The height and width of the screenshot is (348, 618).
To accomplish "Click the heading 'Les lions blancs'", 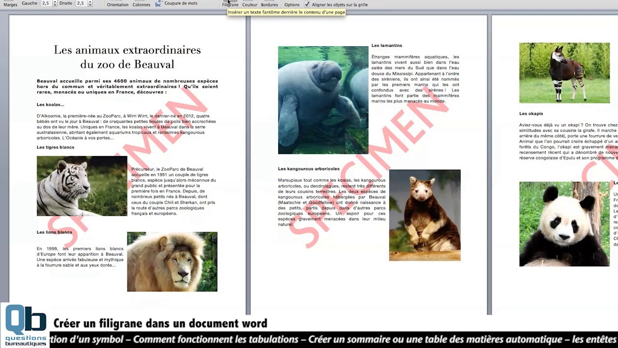I will [x=54, y=232].
